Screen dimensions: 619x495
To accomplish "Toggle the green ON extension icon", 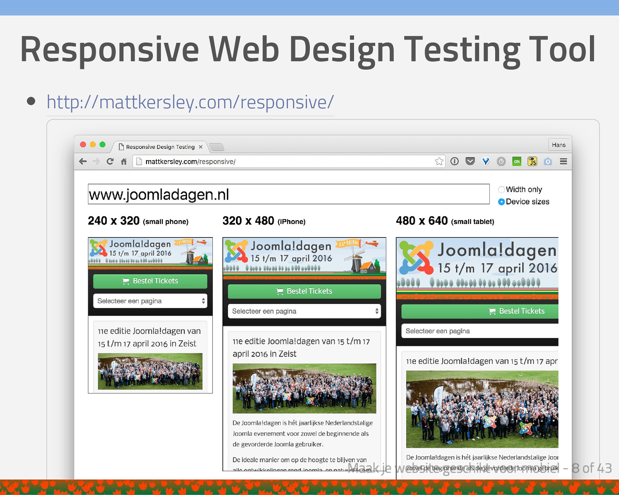I will pyautogui.click(x=517, y=161).
